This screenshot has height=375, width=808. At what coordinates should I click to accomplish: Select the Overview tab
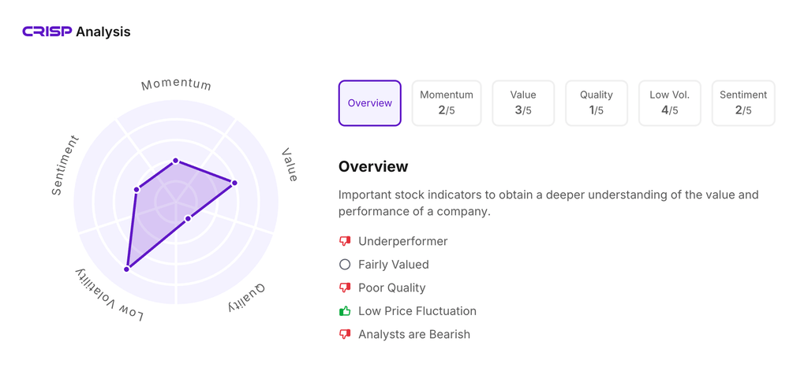click(369, 103)
